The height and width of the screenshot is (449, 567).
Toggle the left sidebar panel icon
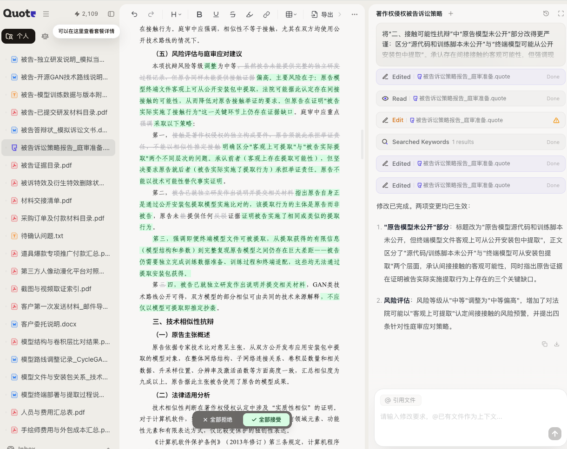(111, 14)
